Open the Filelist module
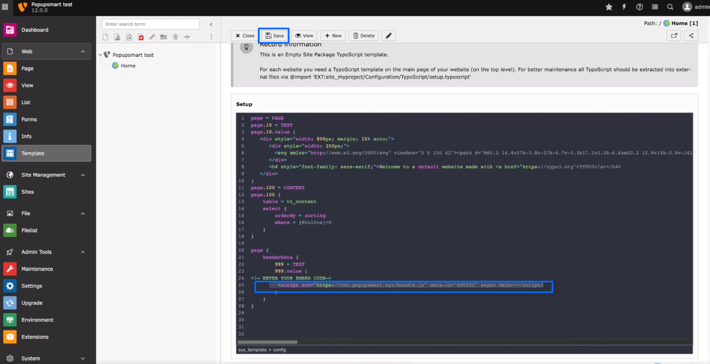 pyautogui.click(x=46, y=230)
